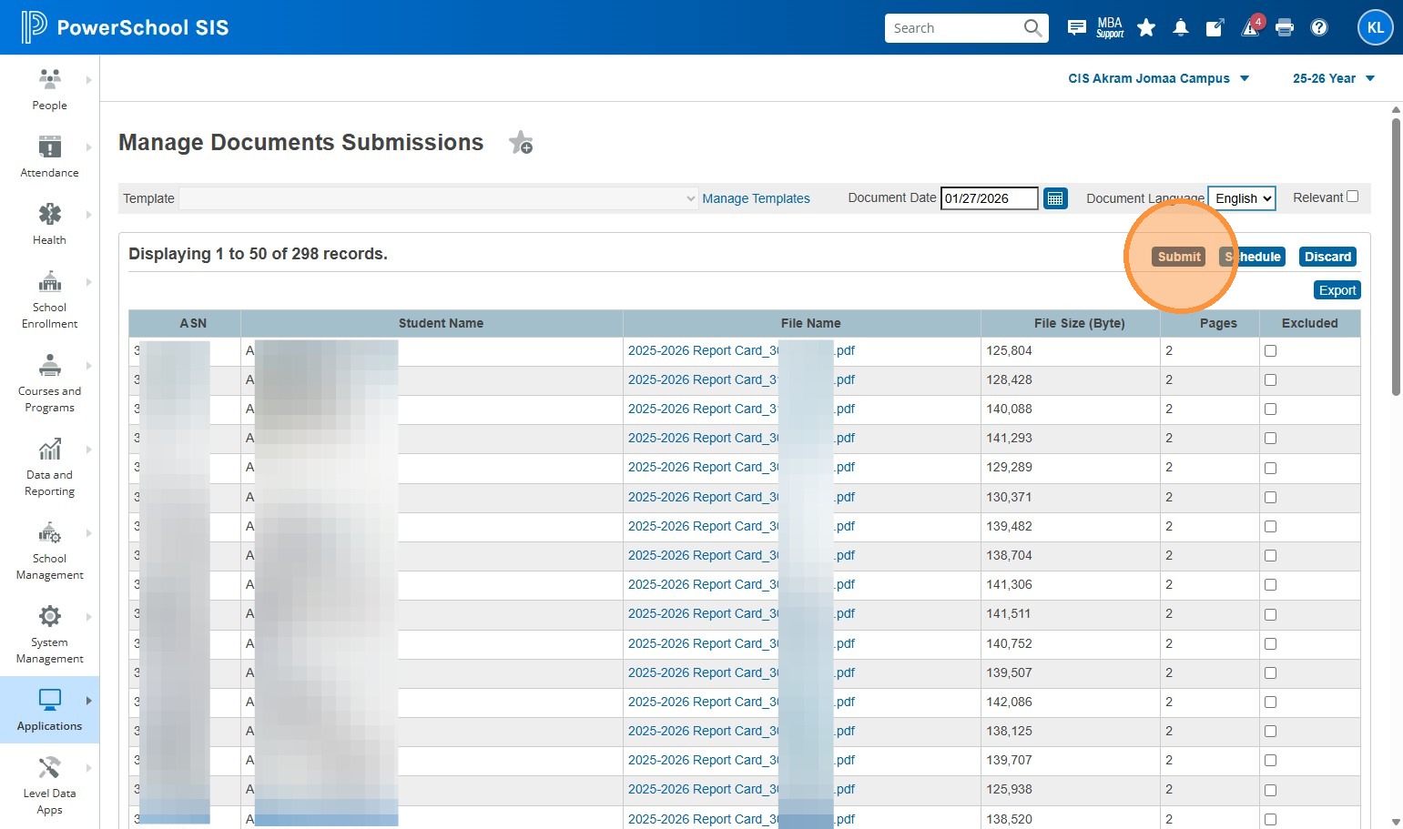Add page to favorites star icon
The width and height of the screenshot is (1403, 829).
521,143
